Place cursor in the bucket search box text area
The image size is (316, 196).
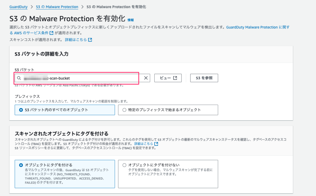77,78
